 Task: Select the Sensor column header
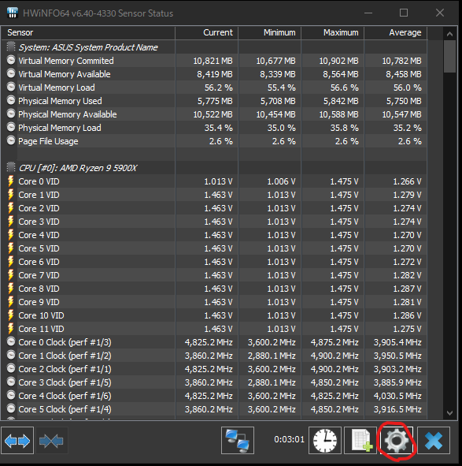tap(88, 32)
